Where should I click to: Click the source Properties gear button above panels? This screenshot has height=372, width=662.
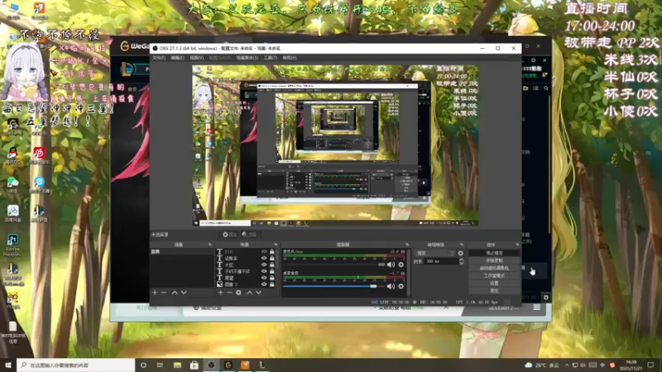[230, 235]
